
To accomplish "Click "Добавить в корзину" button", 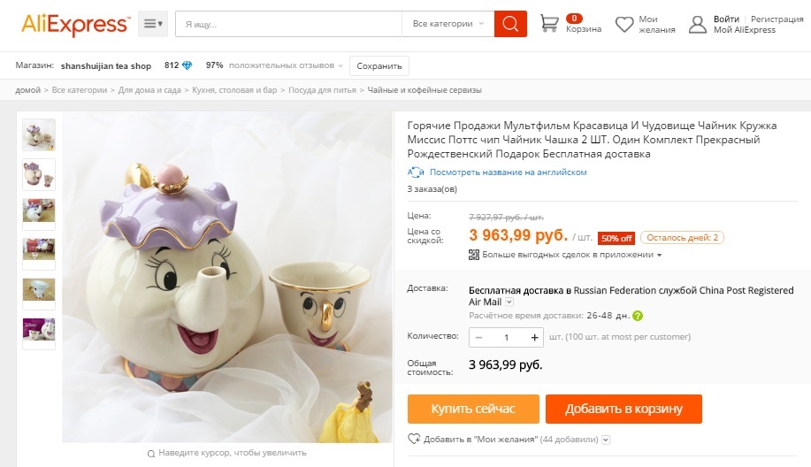I will coord(624,409).
